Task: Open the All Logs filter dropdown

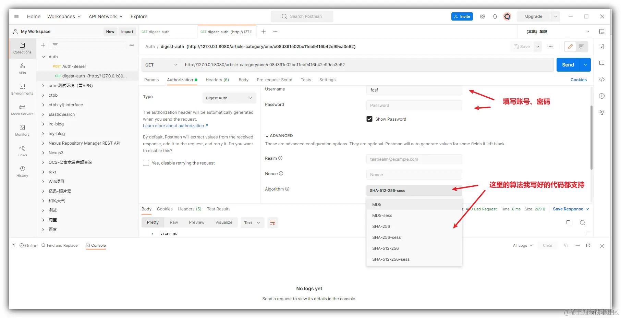Action: (x=523, y=245)
